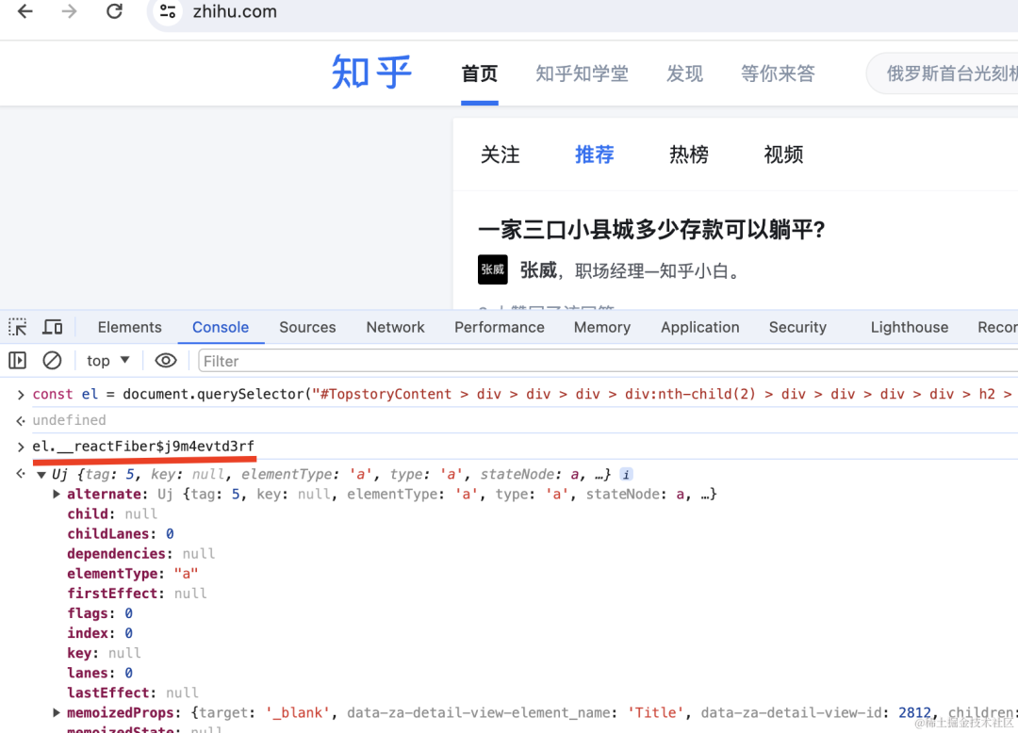Expand the const el console input chevron
The height and width of the screenshot is (733, 1018).
(x=20, y=395)
